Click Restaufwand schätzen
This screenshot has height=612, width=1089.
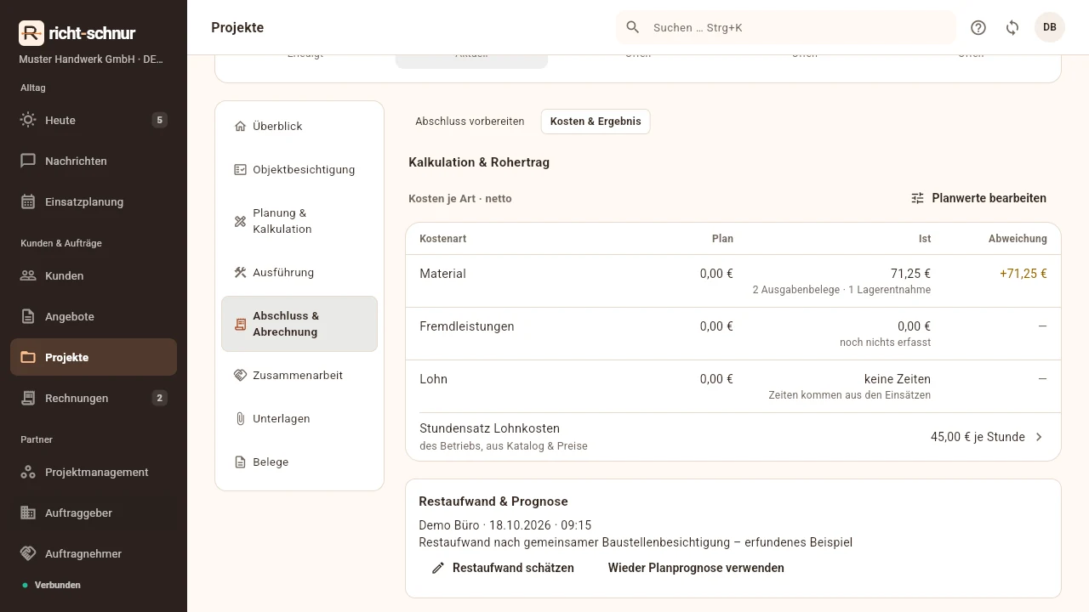tap(503, 568)
